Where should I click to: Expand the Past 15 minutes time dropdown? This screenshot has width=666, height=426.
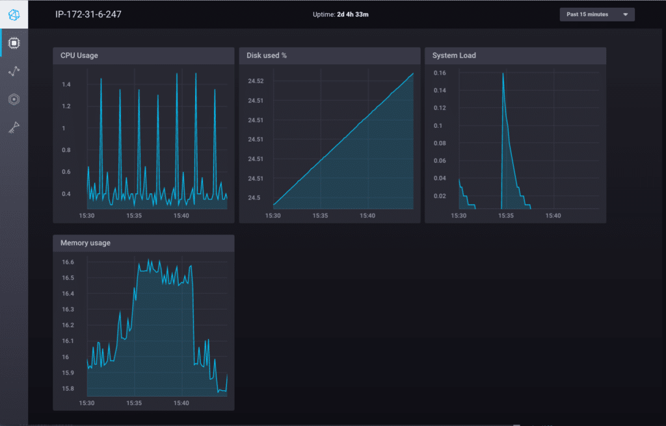pyautogui.click(x=596, y=14)
